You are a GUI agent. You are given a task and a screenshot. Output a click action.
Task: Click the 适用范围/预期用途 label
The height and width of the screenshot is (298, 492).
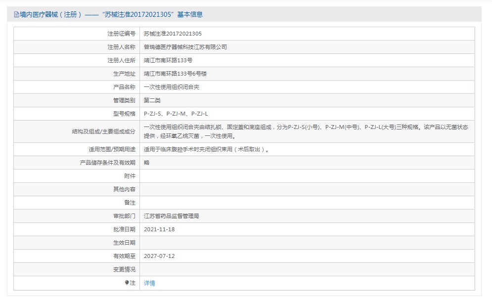pos(112,149)
